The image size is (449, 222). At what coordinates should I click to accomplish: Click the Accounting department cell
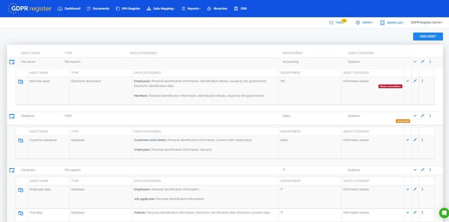click(290, 62)
